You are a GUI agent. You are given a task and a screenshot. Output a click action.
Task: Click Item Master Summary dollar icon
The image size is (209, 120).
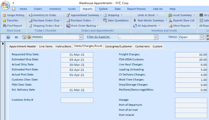pyautogui.click(x=135, y=20)
